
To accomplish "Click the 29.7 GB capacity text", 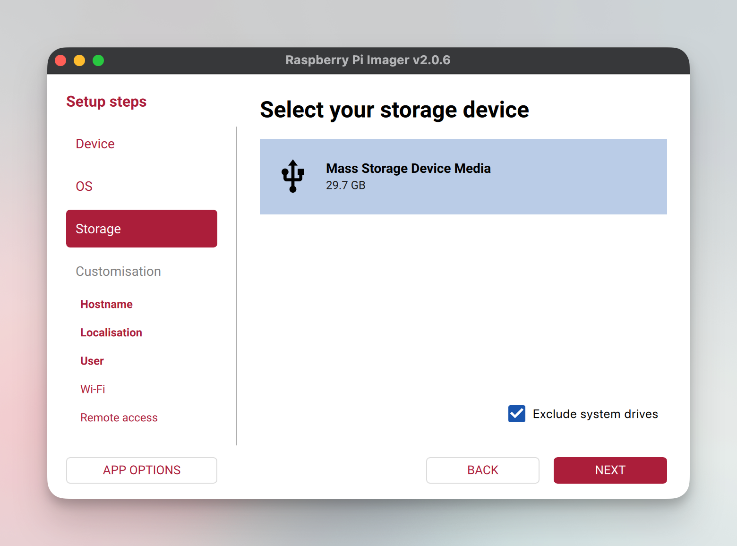I will [x=345, y=185].
